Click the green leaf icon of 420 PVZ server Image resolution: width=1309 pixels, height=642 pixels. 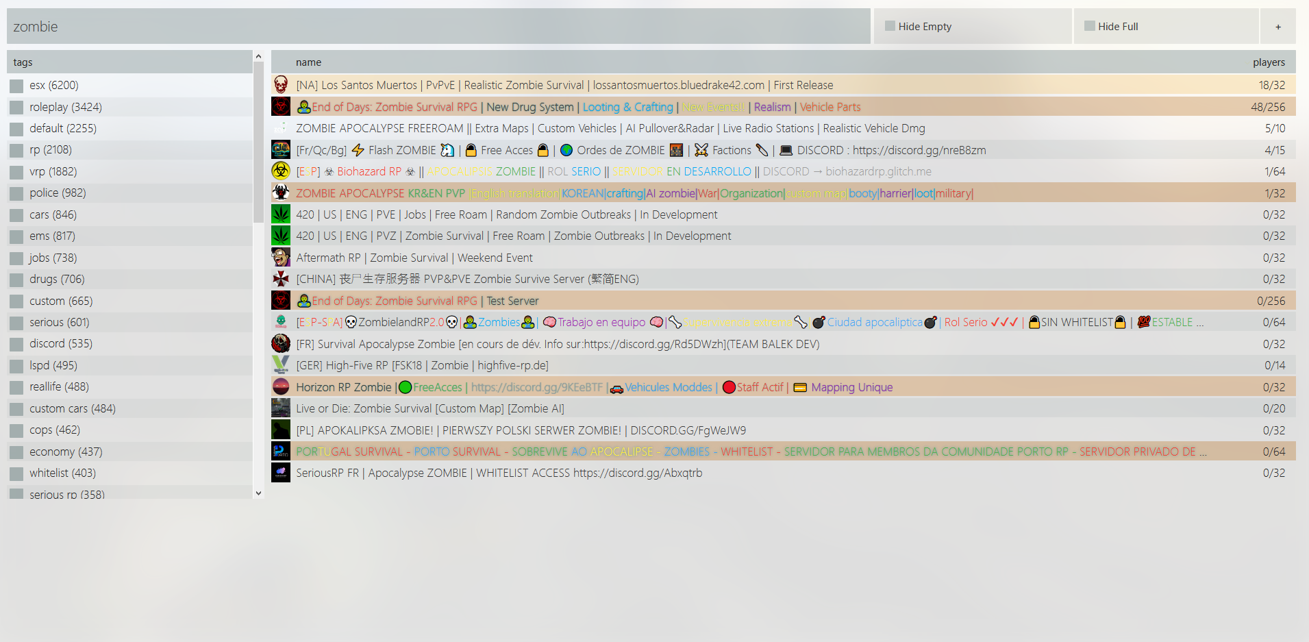[281, 236]
